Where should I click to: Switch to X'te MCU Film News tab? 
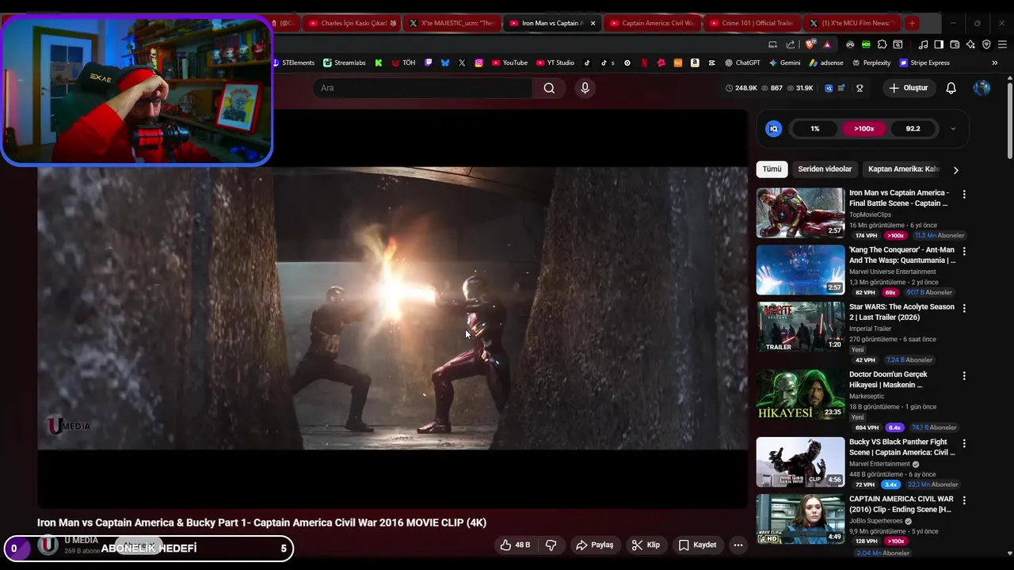point(852,23)
